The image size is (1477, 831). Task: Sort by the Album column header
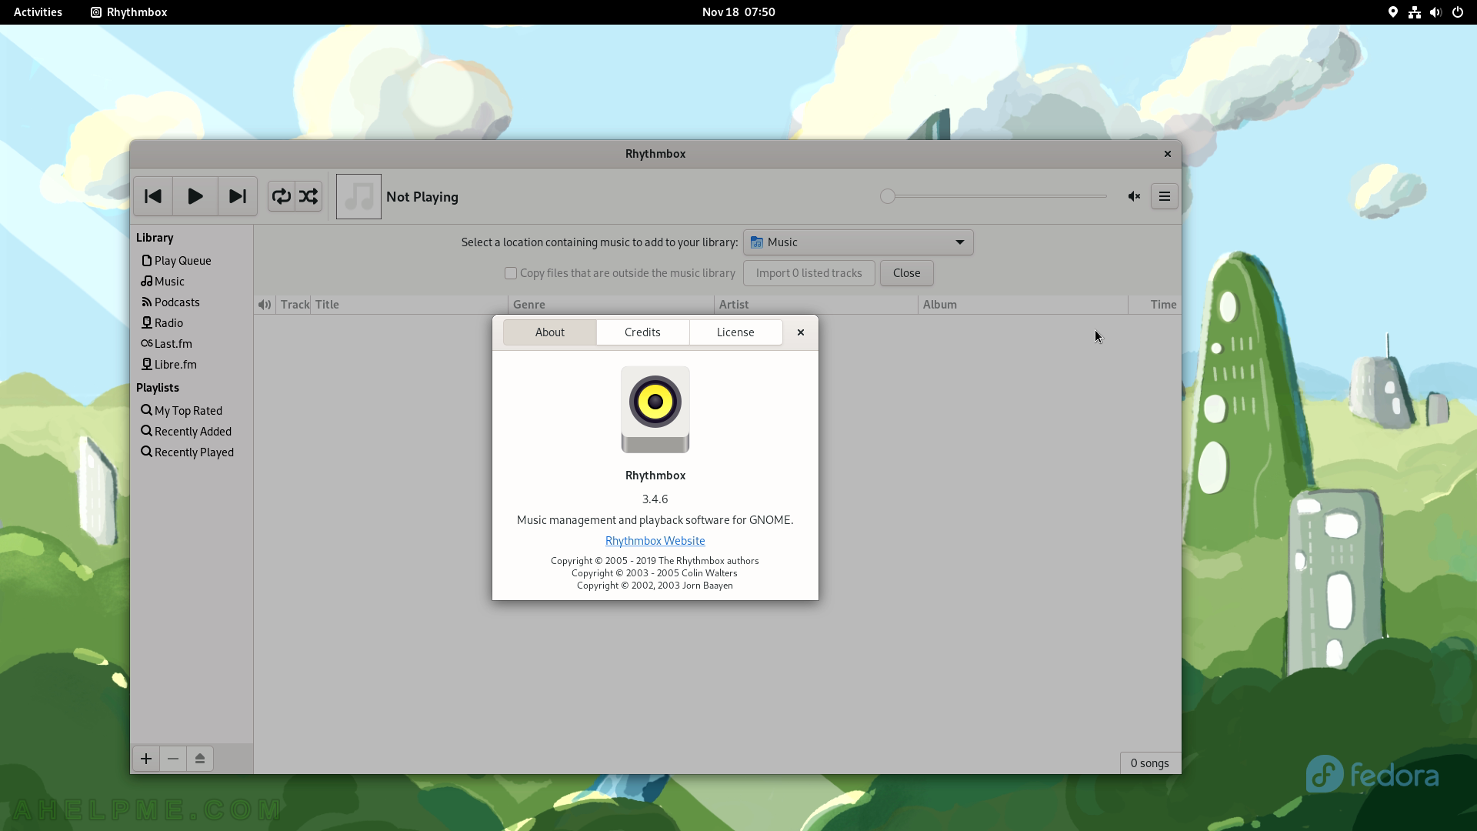coord(1023,305)
